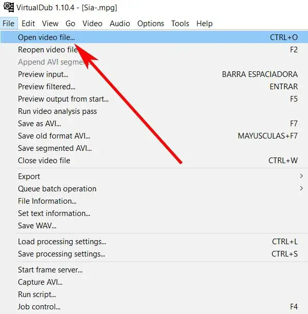The width and height of the screenshot is (308, 314).
Task: Expand the Export submenu arrow
Action: tap(301, 176)
